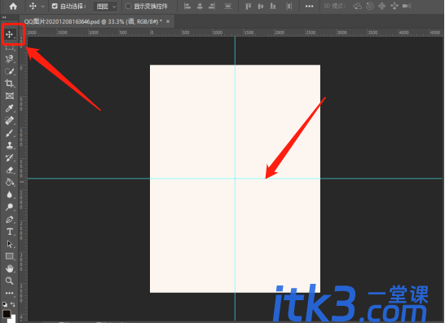Distribute horizontally button in options bar
This screenshot has height=323, width=445.
coord(289,6)
